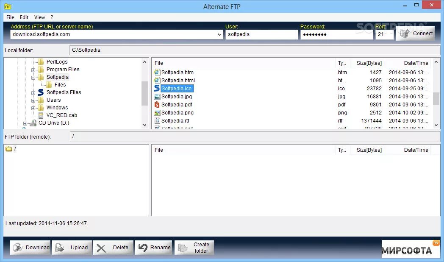Open the Edit menu
Screen dimensions: 444x262
pos(24,17)
